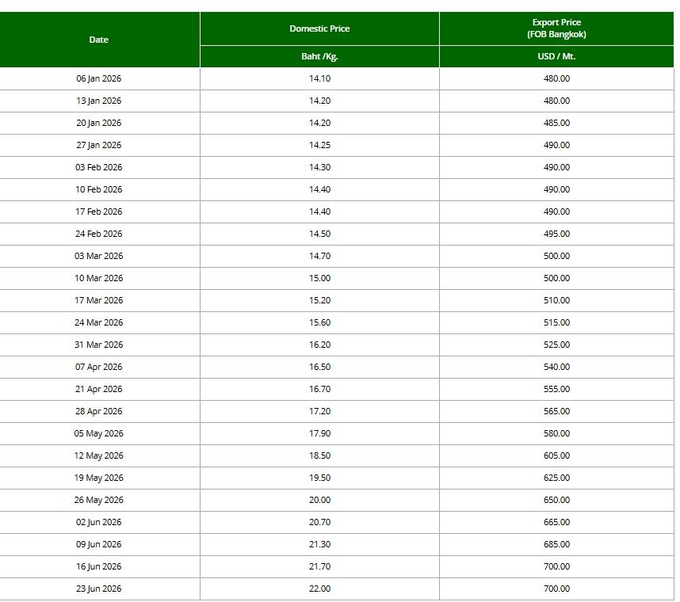Viewport: 680px width, 602px height.
Task: Click the Export Price (FOB Bangkok) header
Action: (x=556, y=29)
